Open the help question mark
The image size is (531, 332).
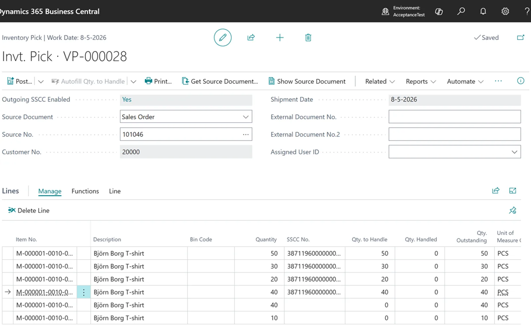(527, 11)
